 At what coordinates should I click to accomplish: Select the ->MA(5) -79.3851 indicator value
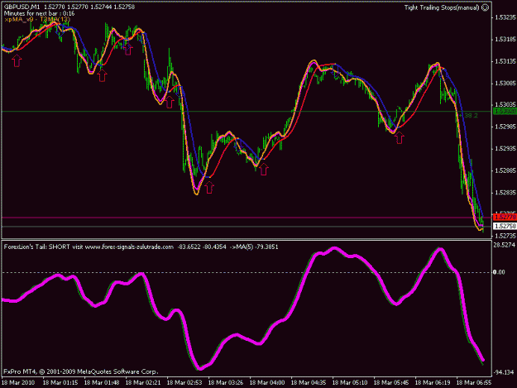(254, 247)
